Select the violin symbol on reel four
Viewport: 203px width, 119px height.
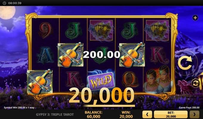[x=132, y=55]
